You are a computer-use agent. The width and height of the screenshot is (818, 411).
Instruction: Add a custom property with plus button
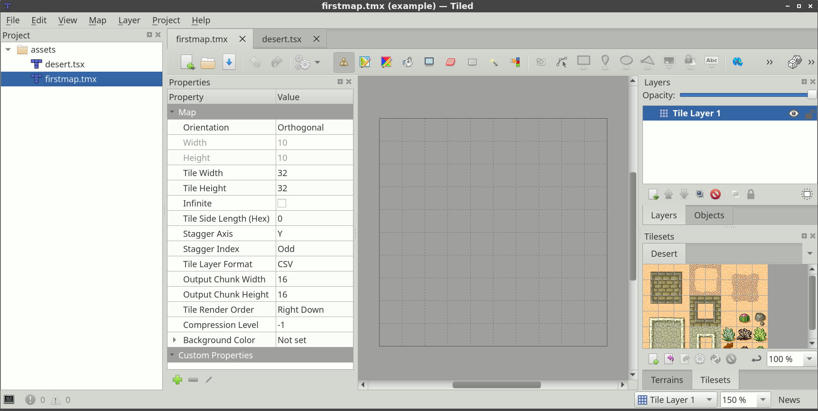click(x=177, y=380)
